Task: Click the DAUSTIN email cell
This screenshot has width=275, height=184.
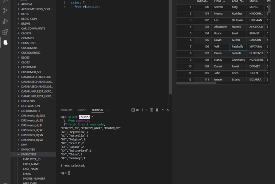Action: click(255, 40)
